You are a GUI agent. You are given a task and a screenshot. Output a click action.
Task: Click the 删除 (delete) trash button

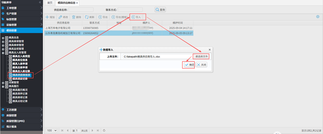pos(76,17)
